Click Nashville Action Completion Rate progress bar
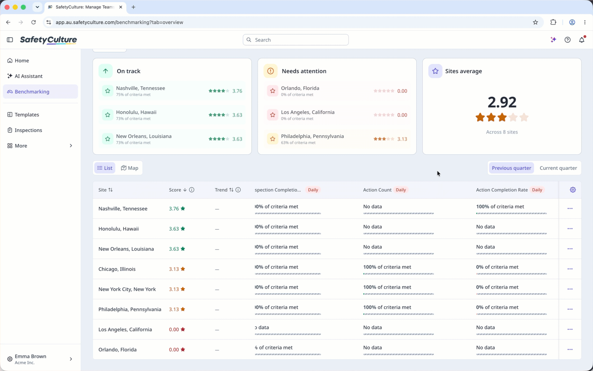 [x=511, y=213]
